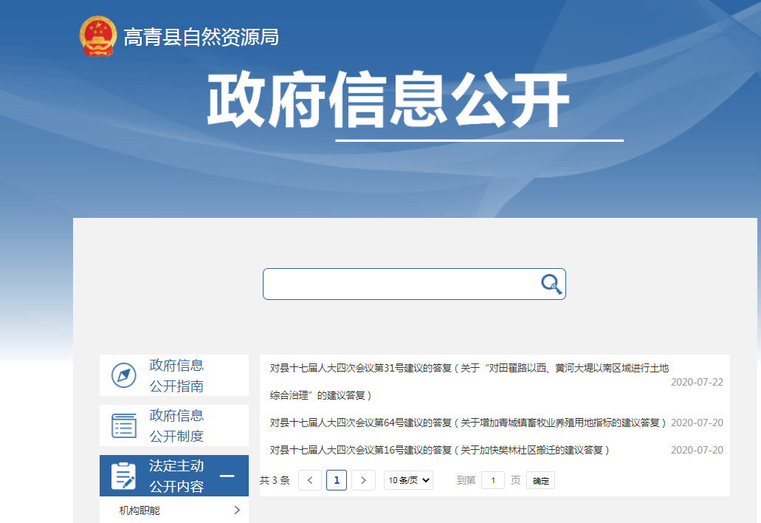Click the compass icon for 政府信息公开指南

click(x=123, y=375)
